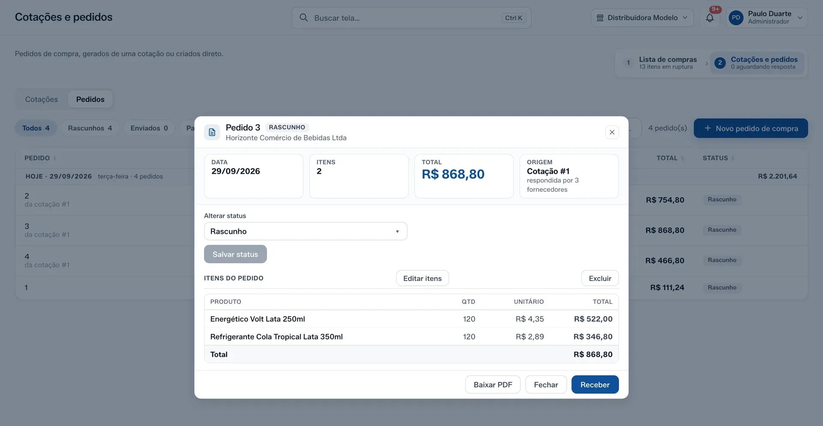Click the PRODUTO column header
This screenshot has height=426, width=823.
[225, 302]
